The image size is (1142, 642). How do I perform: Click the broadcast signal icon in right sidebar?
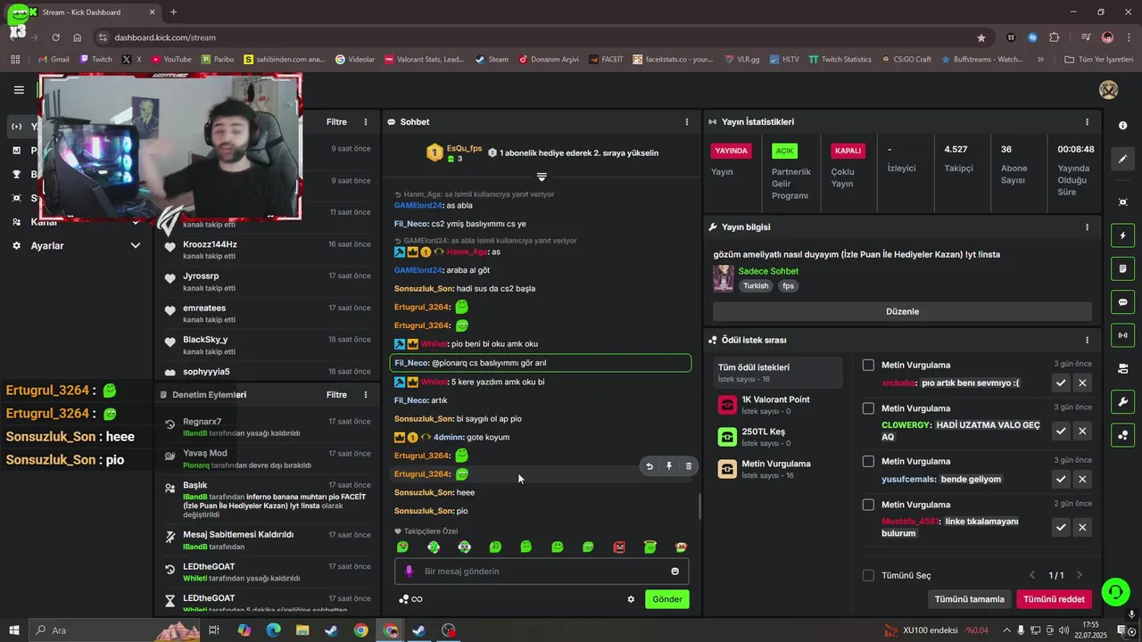click(1122, 335)
